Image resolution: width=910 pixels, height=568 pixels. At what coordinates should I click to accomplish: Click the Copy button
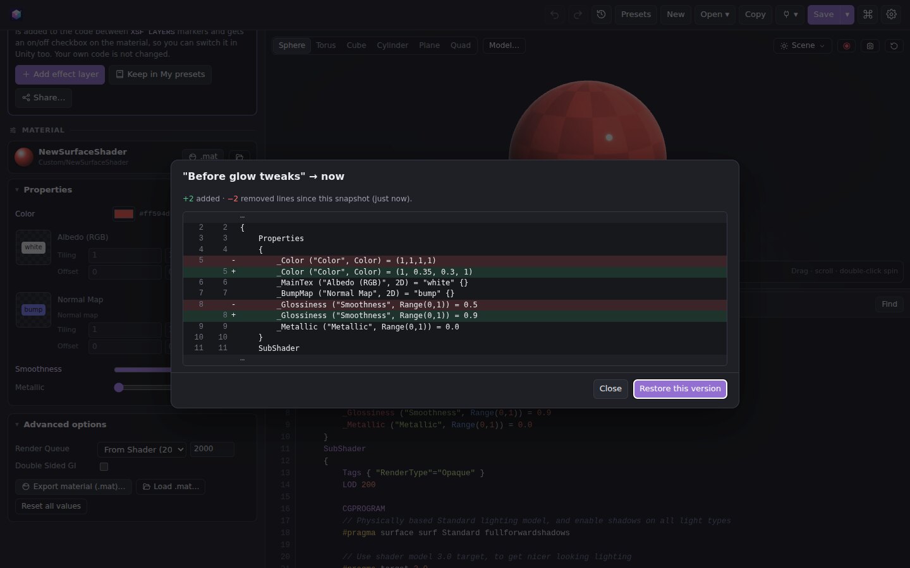coord(755,15)
